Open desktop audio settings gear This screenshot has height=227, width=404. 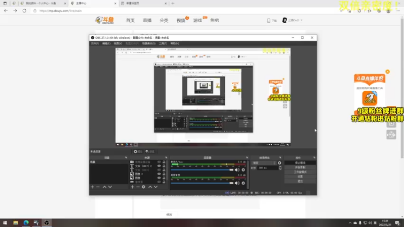(x=243, y=183)
